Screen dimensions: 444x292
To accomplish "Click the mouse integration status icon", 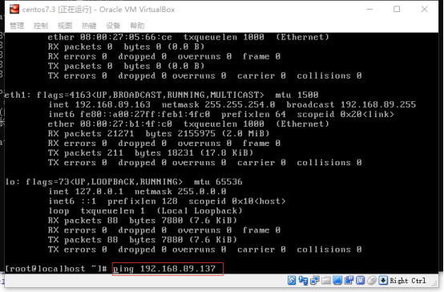I will pyautogui.click(x=372, y=281).
